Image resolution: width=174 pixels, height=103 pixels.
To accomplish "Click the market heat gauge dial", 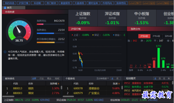I will click(x=20, y=32).
